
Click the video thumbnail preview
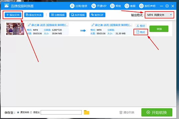click(15, 29)
